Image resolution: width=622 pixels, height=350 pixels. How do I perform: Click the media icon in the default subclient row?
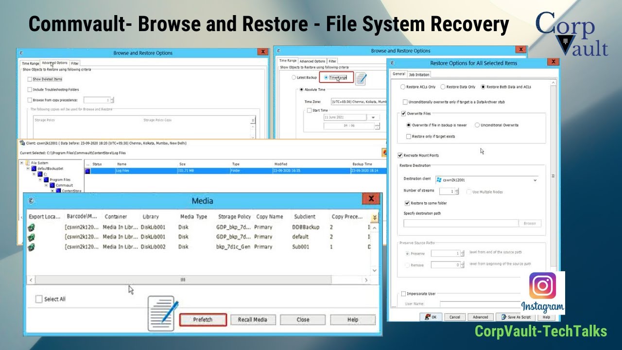(31, 237)
